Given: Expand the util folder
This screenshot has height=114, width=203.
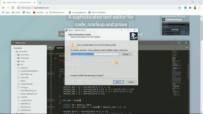Looking at the screenshot, I should click(16, 65).
